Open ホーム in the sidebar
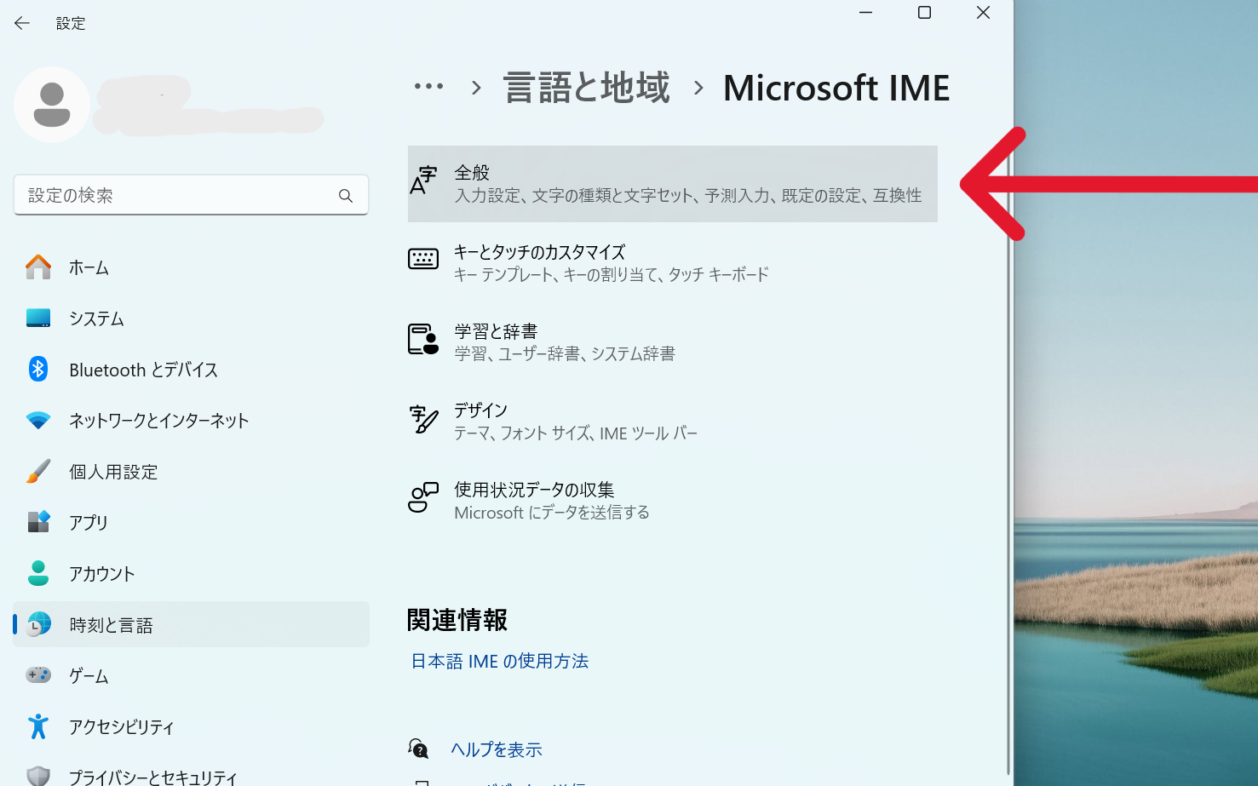The width and height of the screenshot is (1258, 786). (x=191, y=267)
